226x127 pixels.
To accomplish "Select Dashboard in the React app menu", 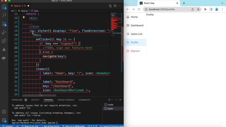I will click(x=135, y=25).
